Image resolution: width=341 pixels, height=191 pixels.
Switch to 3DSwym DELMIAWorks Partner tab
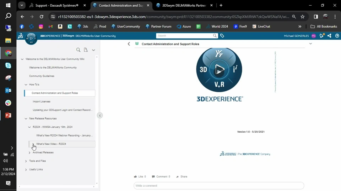coord(184,5)
